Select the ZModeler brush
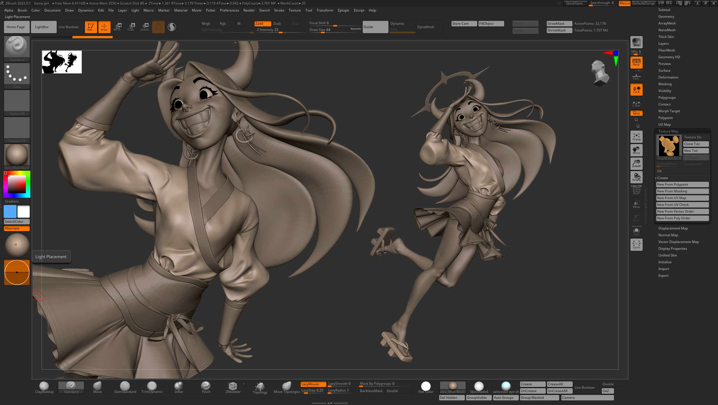718x405 pixels. (233, 387)
